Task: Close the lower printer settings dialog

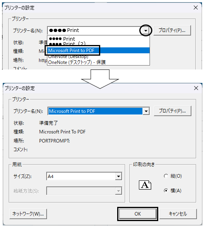Action: (196, 88)
